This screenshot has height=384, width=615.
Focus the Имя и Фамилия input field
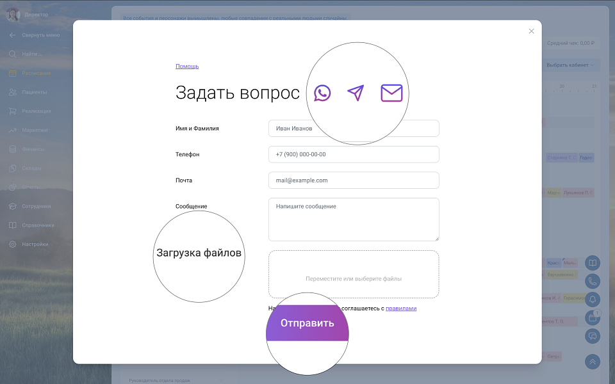[x=354, y=129]
